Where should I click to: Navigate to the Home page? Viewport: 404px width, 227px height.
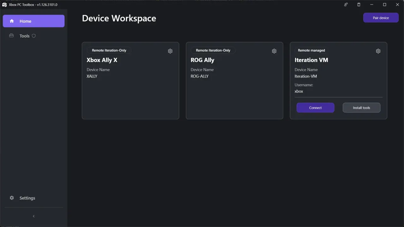(25, 21)
